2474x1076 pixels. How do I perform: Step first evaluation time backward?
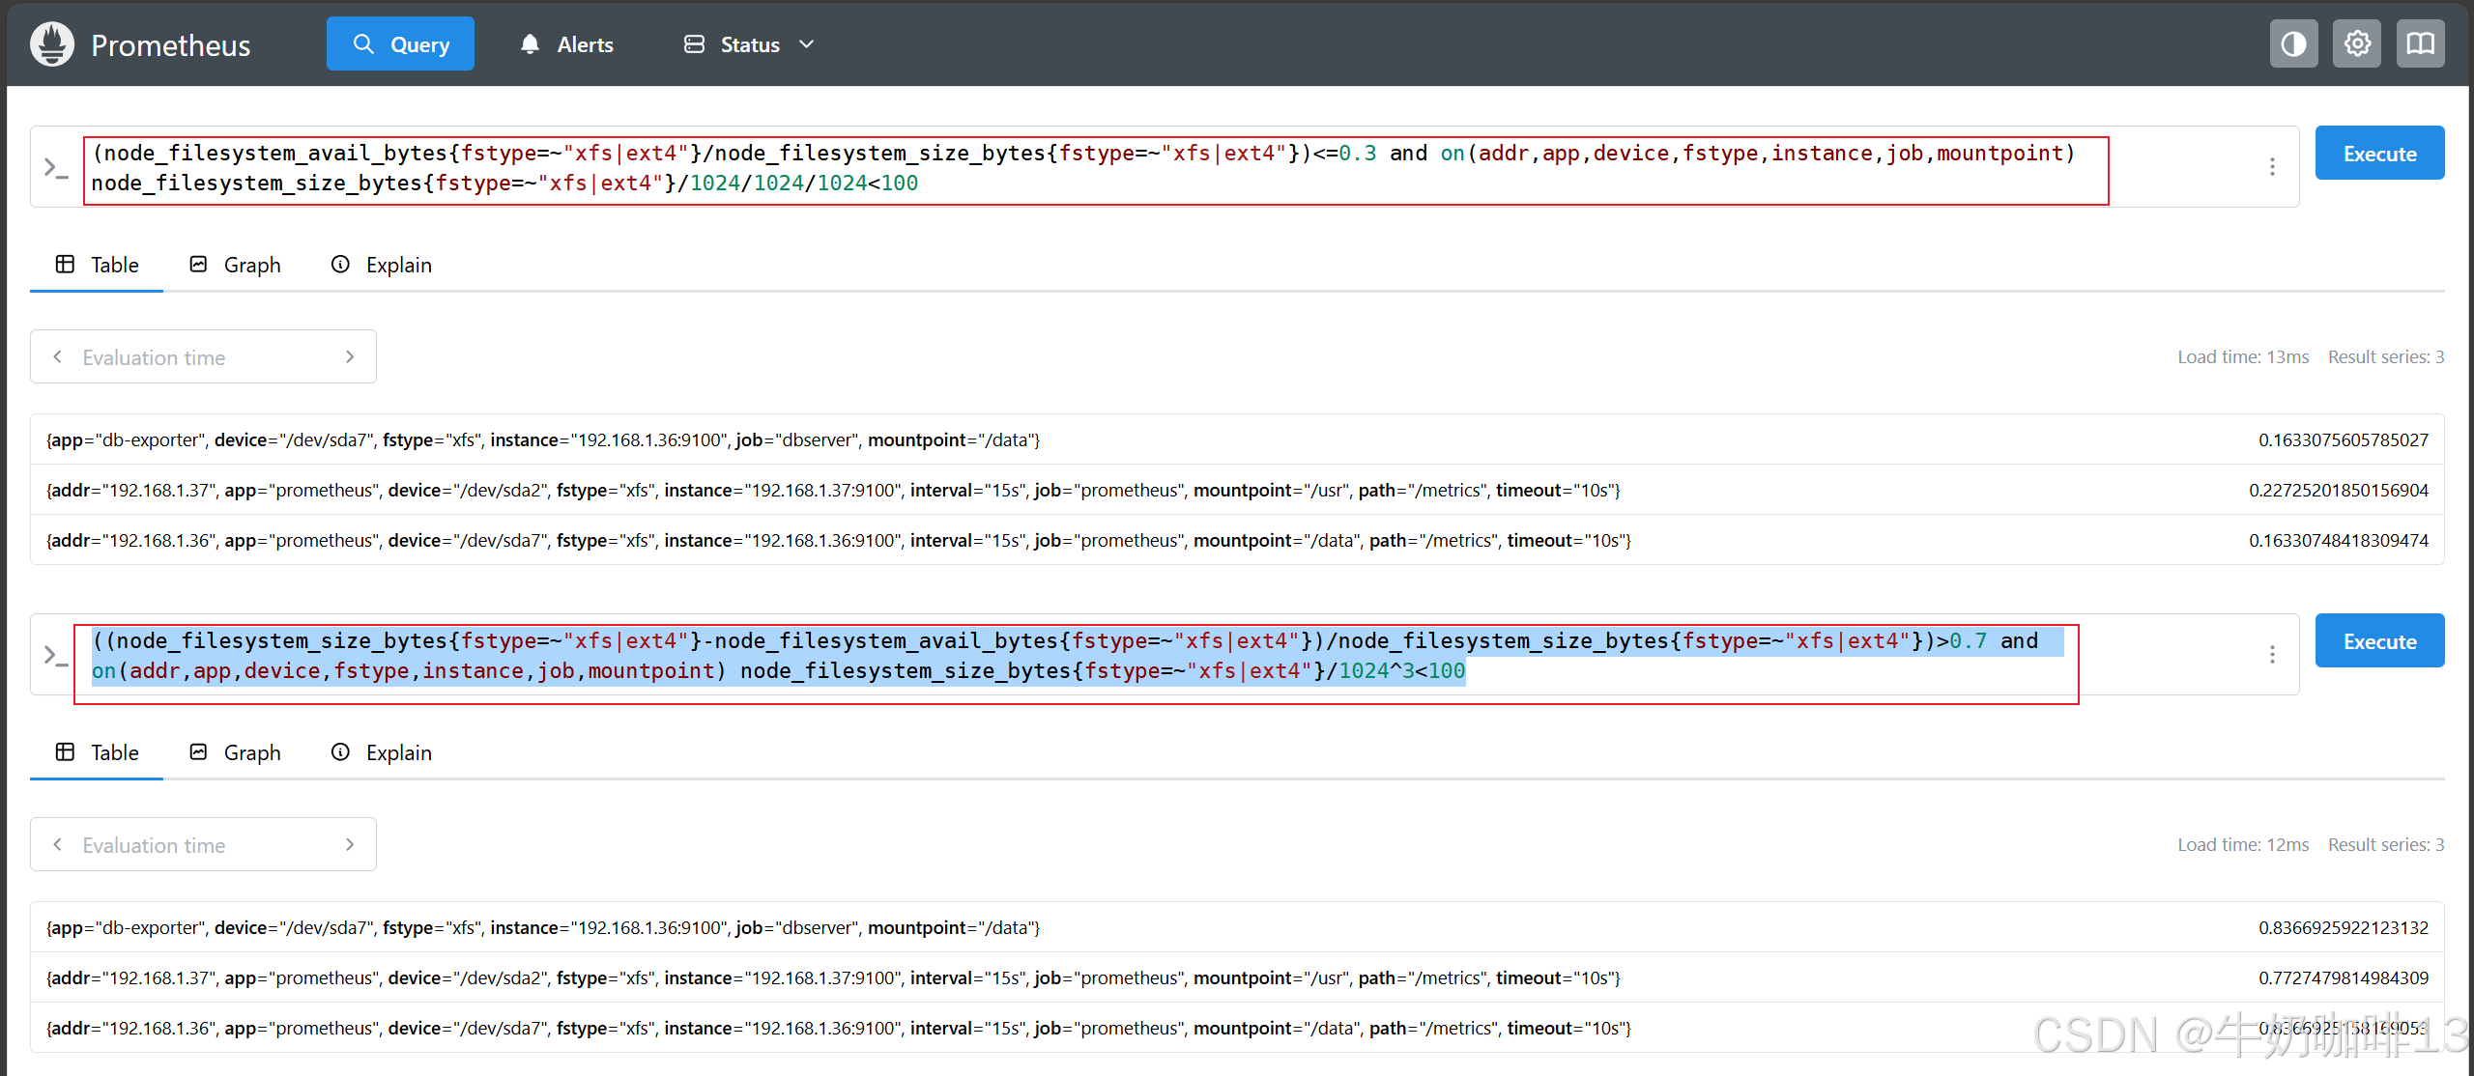click(x=58, y=357)
